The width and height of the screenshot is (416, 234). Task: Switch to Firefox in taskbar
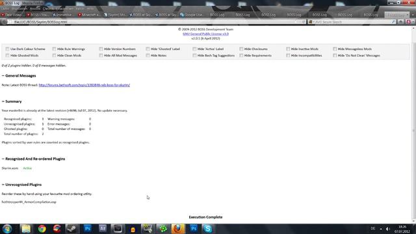(x=178, y=229)
